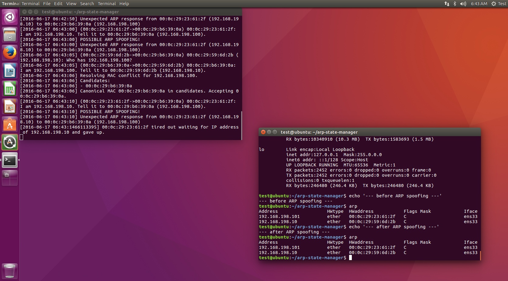The height and width of the screenshot is (281, 508).
Task: Open the Files manager from launcher
Action: tap(10, 35)
